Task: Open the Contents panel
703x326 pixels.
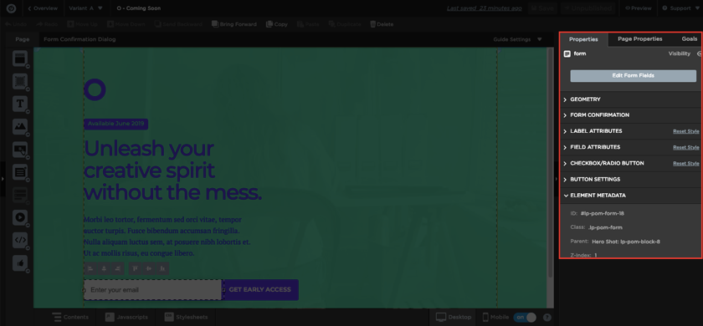Action: click(x=70, y=317)
